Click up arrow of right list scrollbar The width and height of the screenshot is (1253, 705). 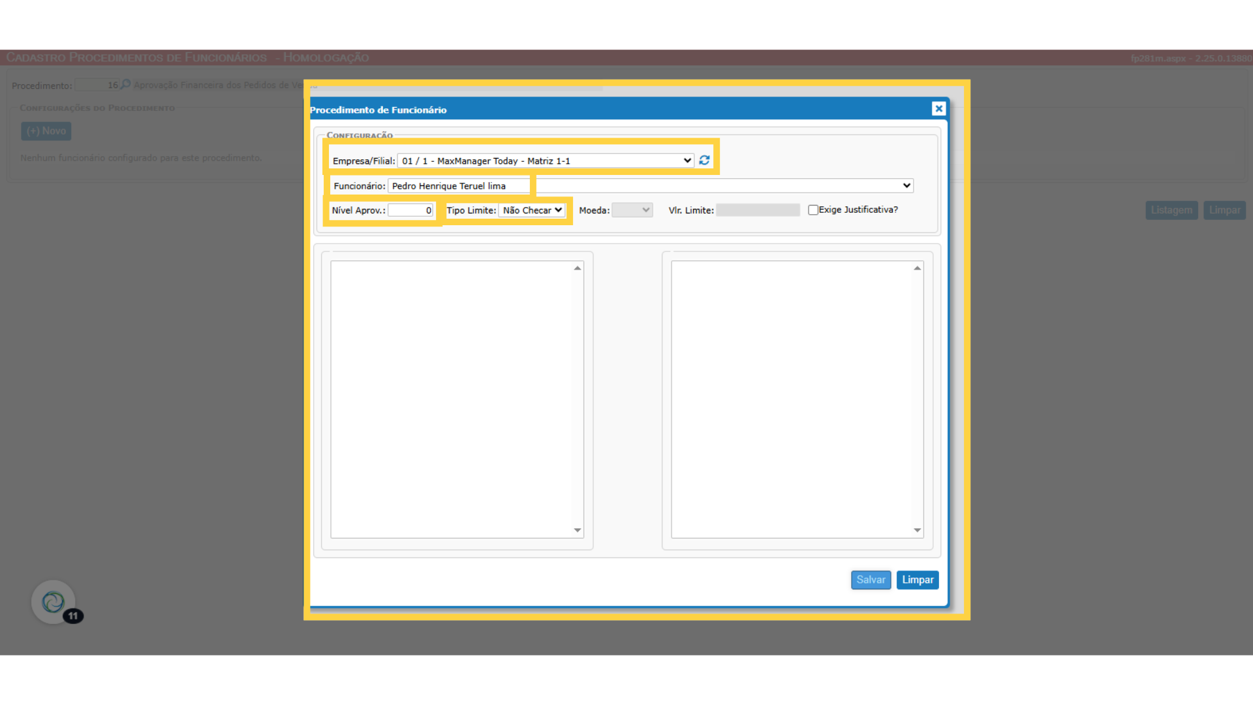(918, 268)
